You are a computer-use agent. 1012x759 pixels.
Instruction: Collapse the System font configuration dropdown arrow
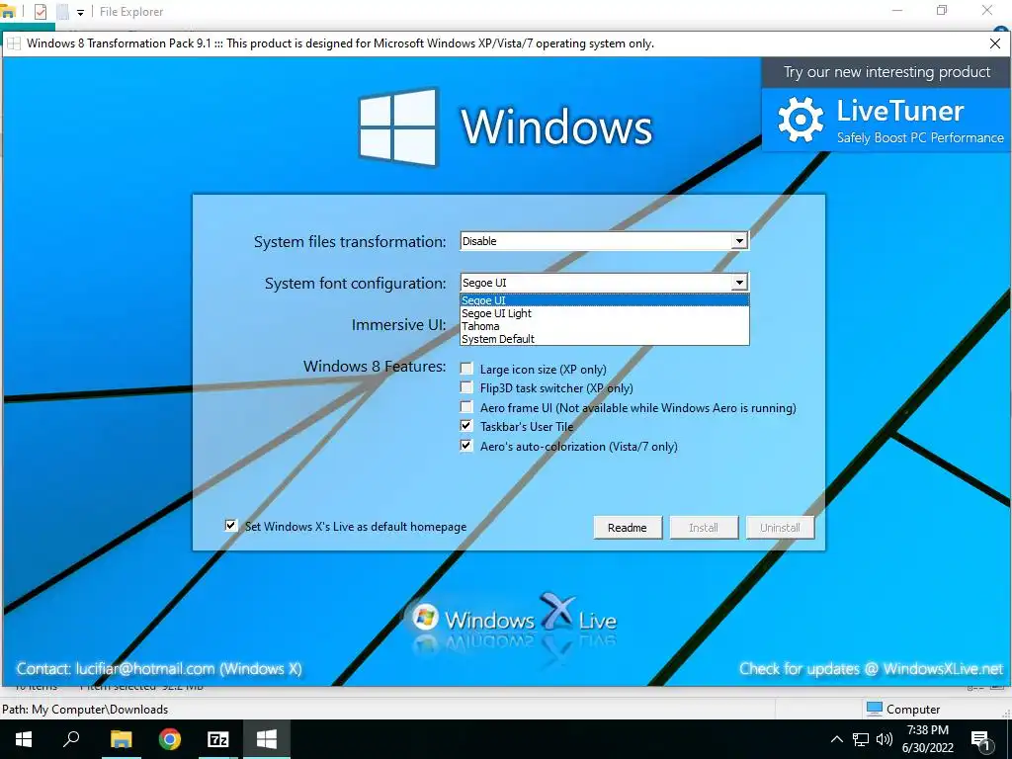click(x=739, y=282)
